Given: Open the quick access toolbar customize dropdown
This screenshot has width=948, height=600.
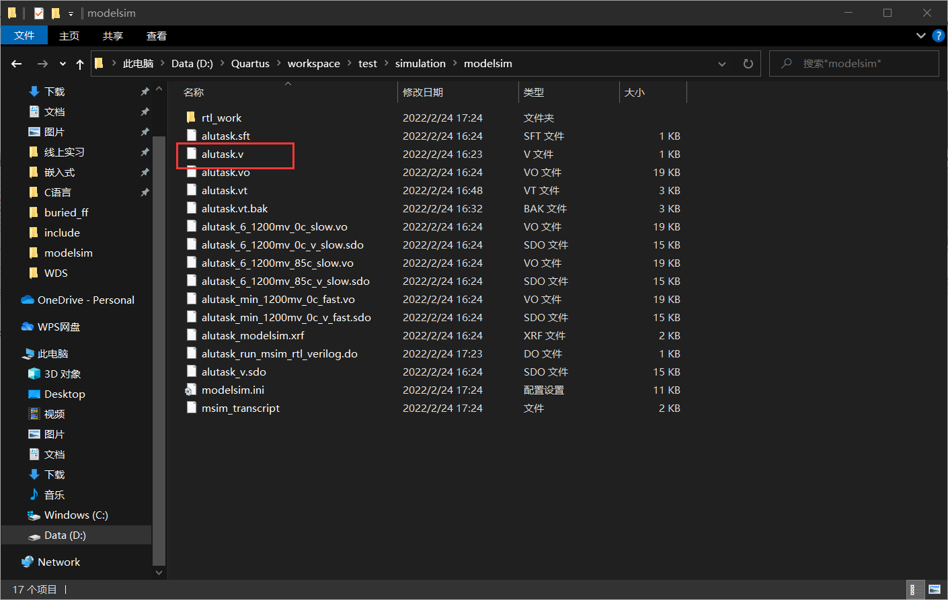Looking at the screenshot, I should pos(71,13).
